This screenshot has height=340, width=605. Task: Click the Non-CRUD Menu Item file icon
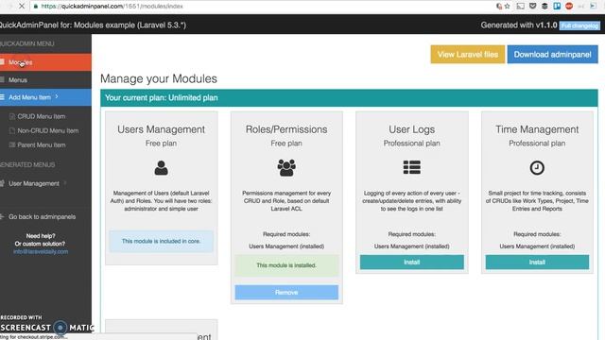click(x=12, y=130)
